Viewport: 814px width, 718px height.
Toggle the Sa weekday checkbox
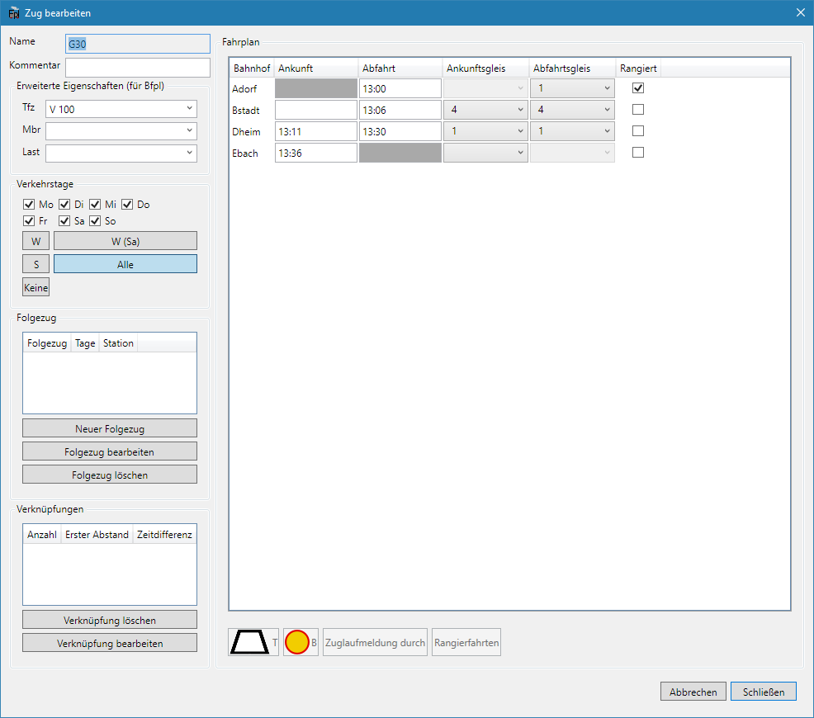(x=64, y=221)
